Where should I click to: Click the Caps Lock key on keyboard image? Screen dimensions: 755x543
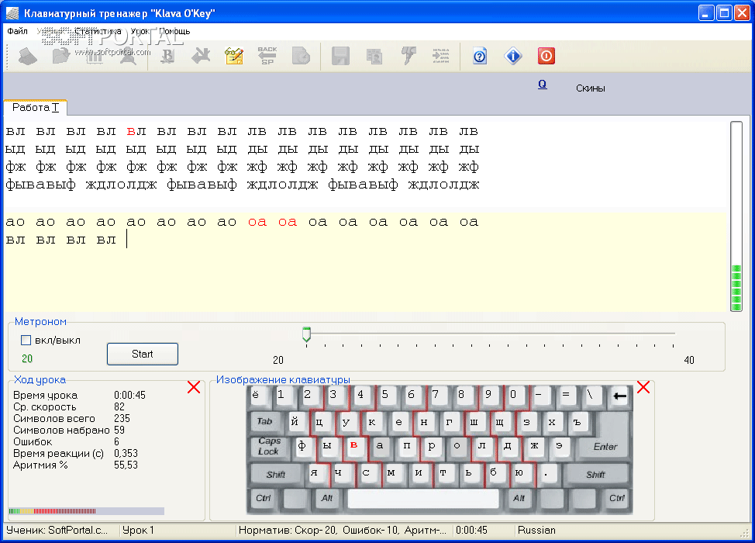[269, 446]
